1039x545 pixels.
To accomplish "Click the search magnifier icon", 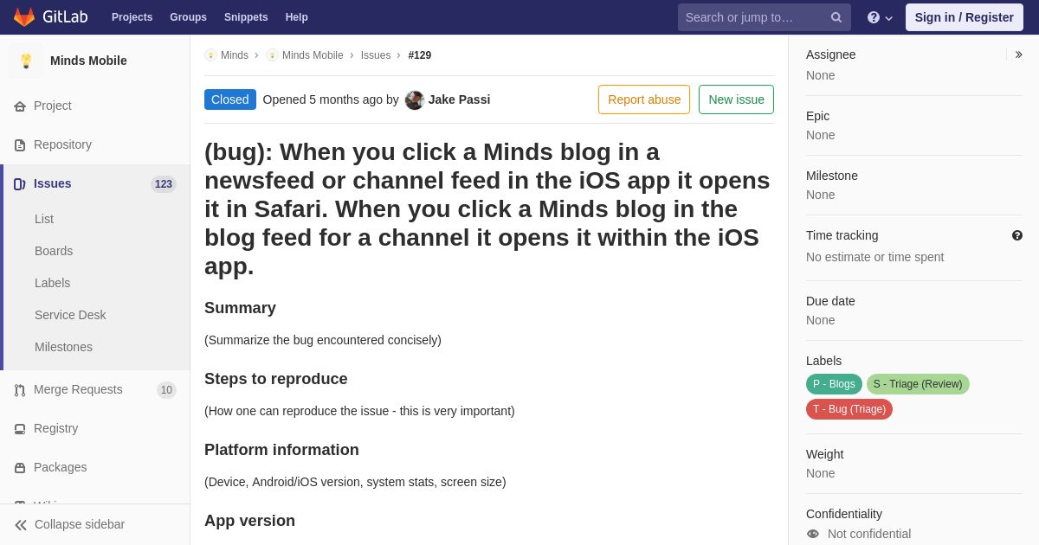I will pos(836,17).
